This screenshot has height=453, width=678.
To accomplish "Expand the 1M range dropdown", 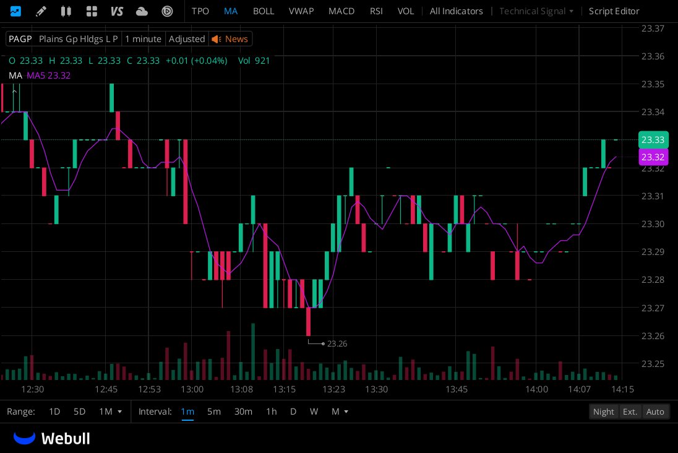I will [110, 412].
